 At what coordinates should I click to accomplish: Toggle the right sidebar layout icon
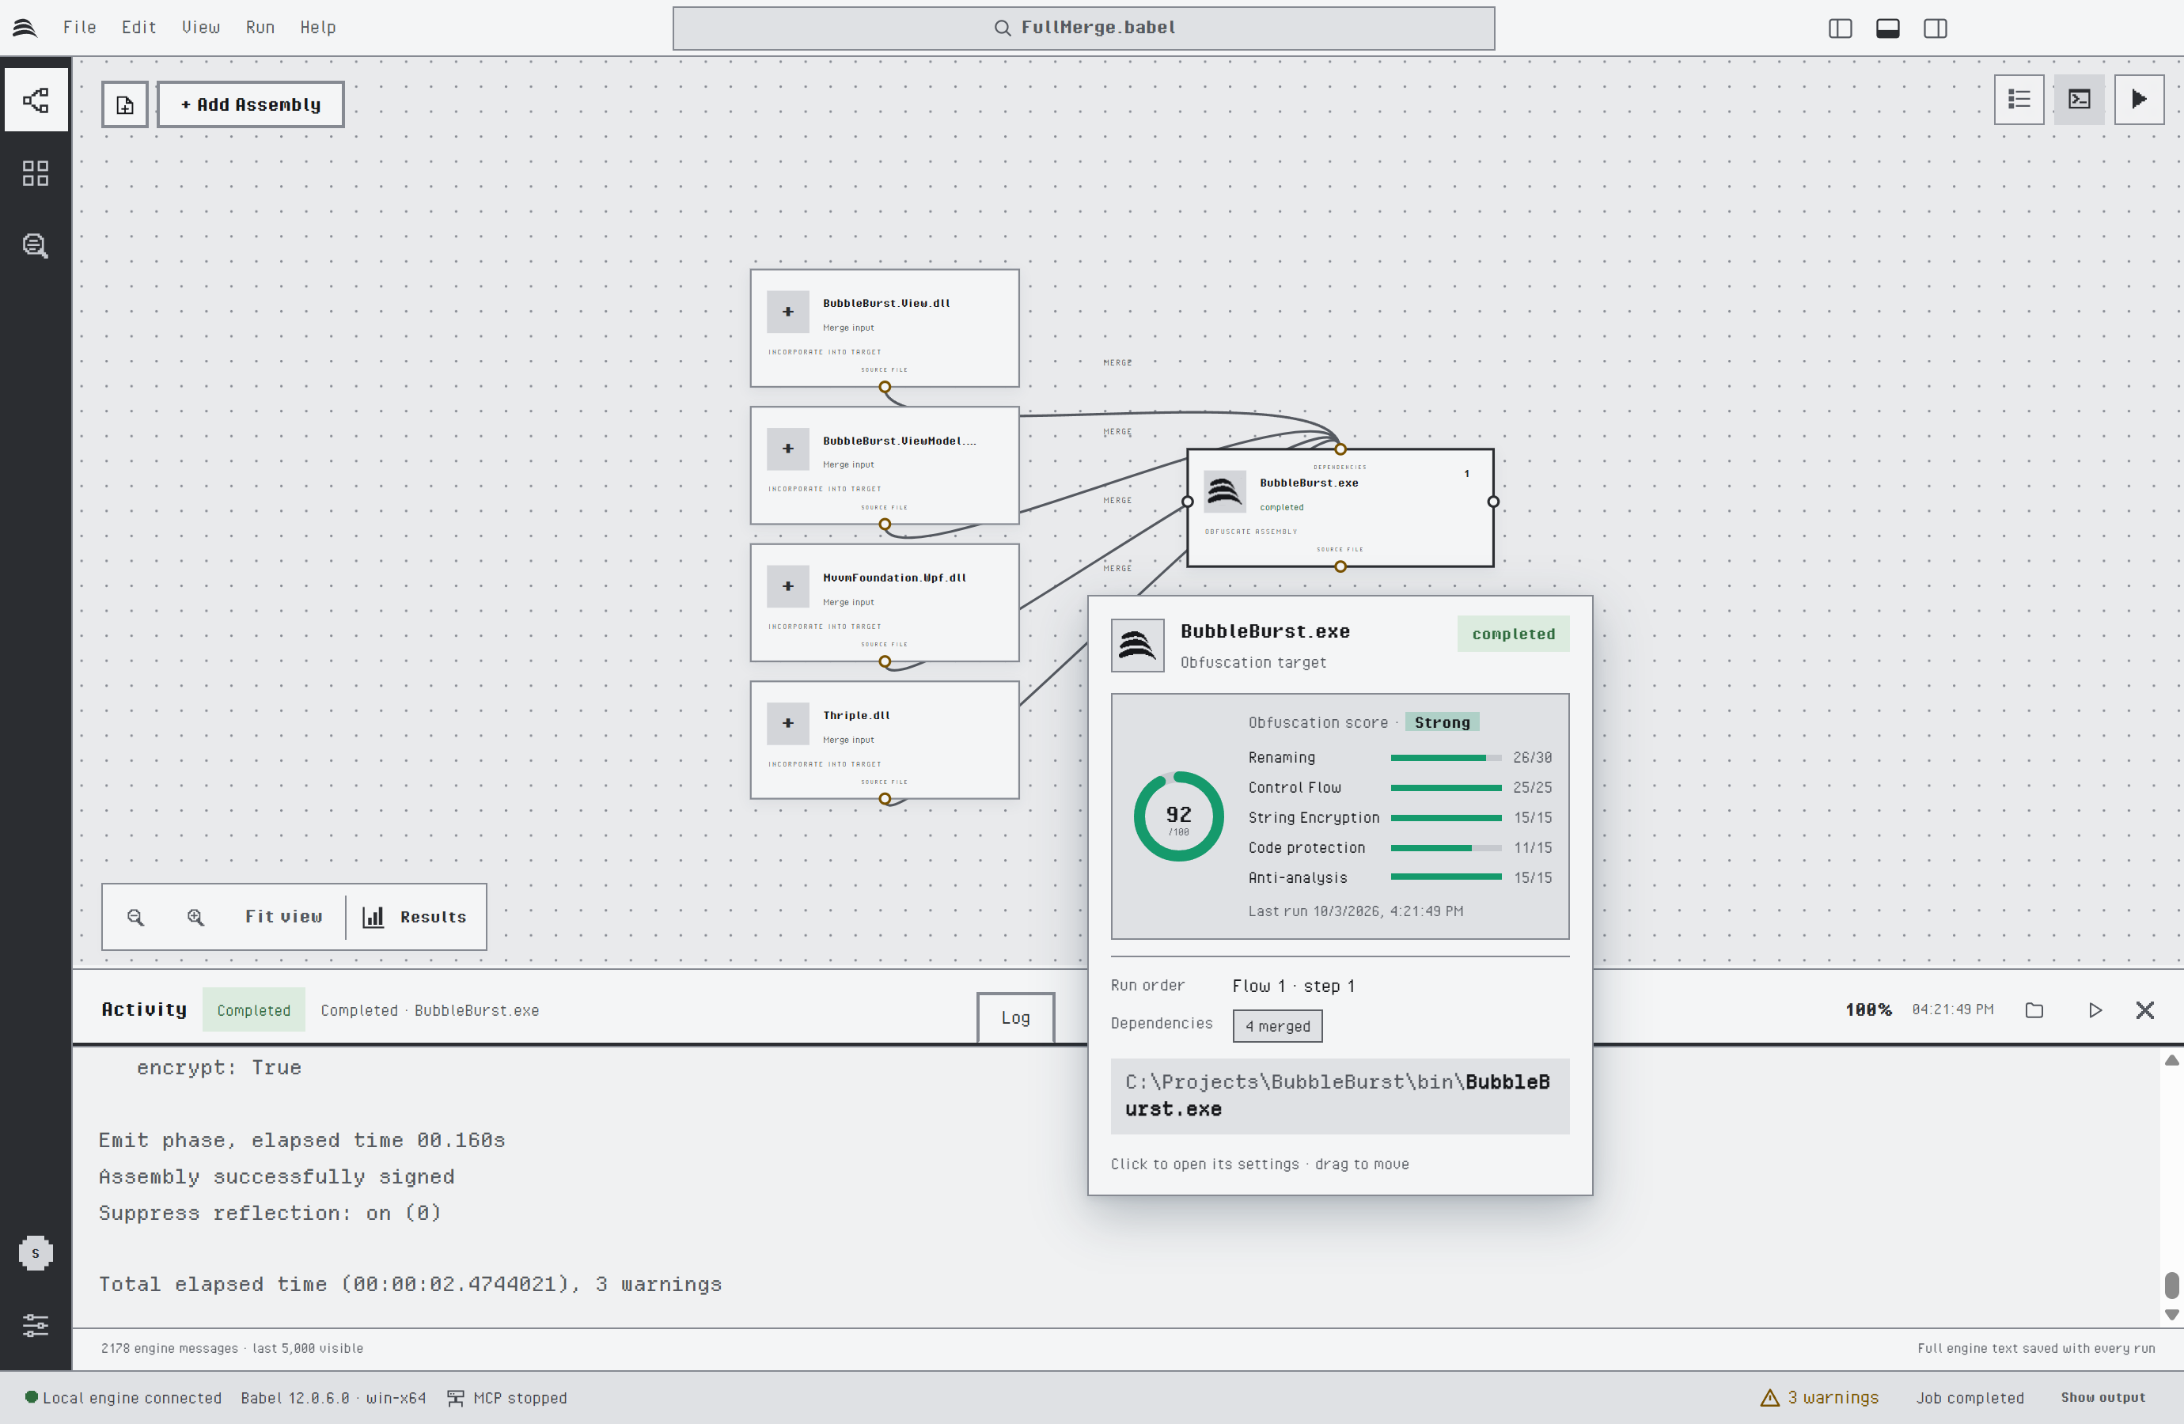pos(1936,28)
